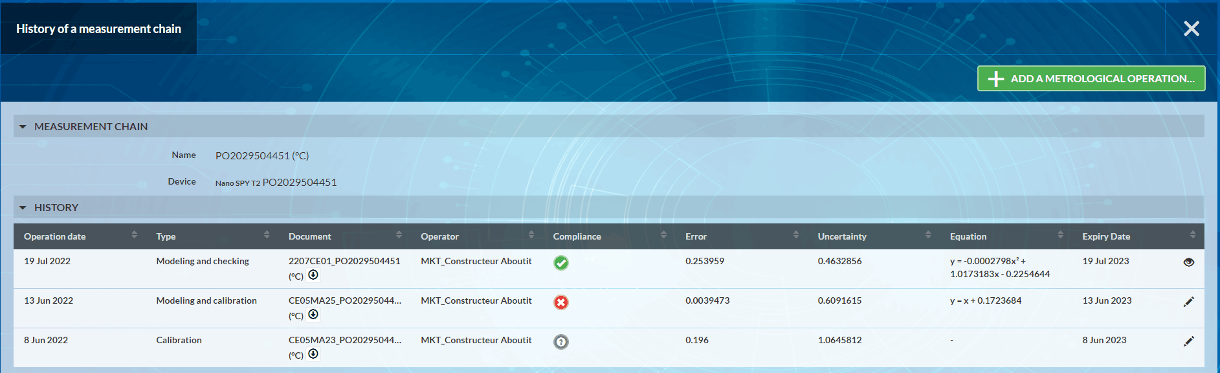Viewport: 1220px width, 373px height.
Task: Download the 2207CE01_PO2029504451 document
Action: (313, 275)
